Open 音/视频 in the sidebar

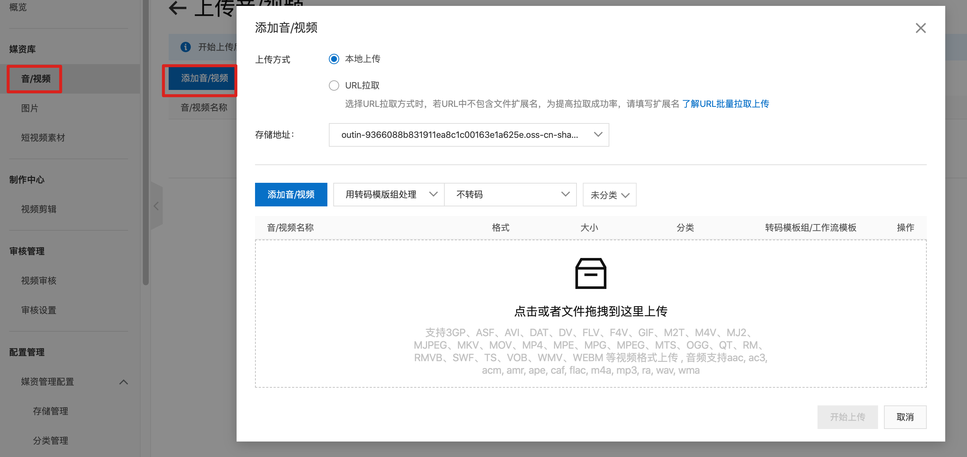36,79
